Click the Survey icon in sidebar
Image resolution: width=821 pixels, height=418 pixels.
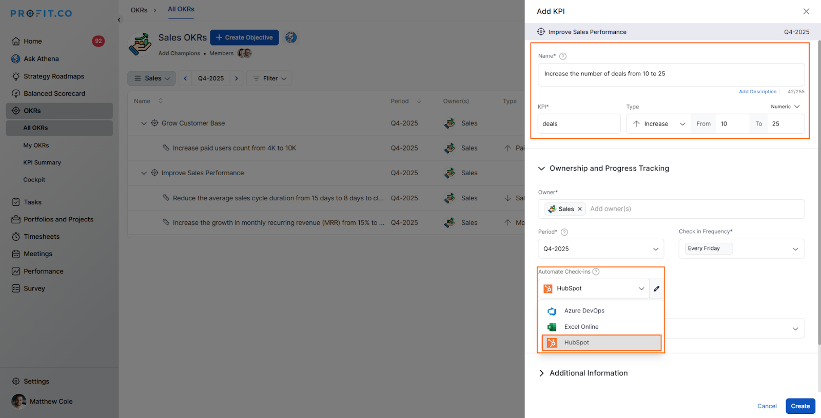tap(16, 288)
